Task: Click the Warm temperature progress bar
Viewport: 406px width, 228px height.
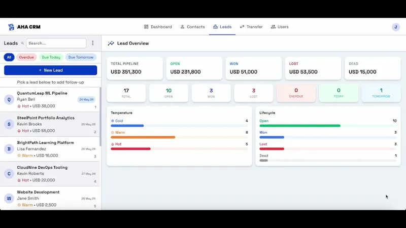Action: (x=179, y=137)
